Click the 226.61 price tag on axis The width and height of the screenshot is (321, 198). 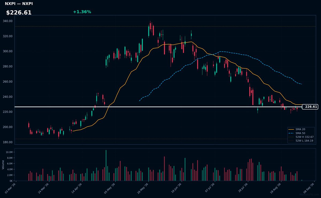[x=310, y=107]
